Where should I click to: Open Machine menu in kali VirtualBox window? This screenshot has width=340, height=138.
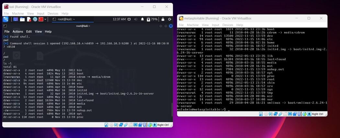(18, 14)
